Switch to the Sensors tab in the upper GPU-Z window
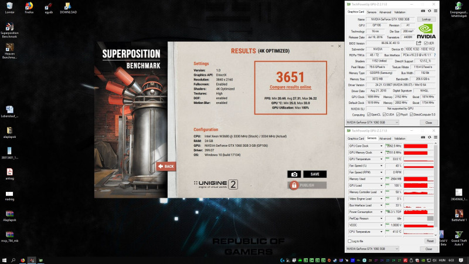This screenshot has height=264, width=469. [x=372, y=12]
